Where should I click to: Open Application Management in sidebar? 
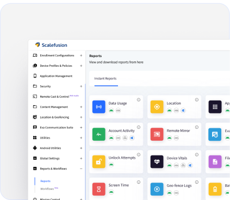coord(56,76)
